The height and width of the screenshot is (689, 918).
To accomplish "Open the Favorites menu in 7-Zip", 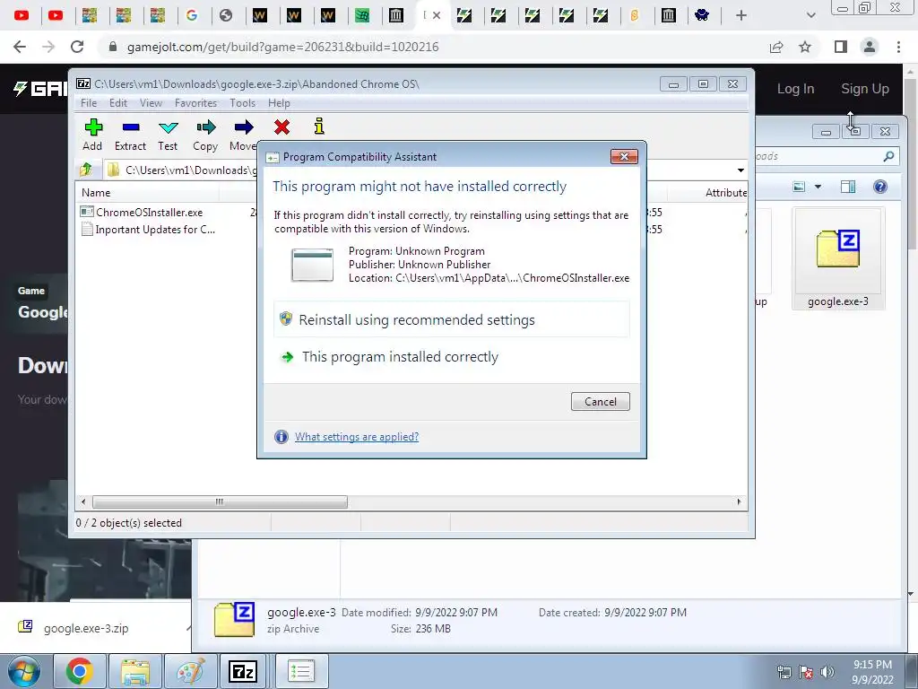I will point(195,103).
